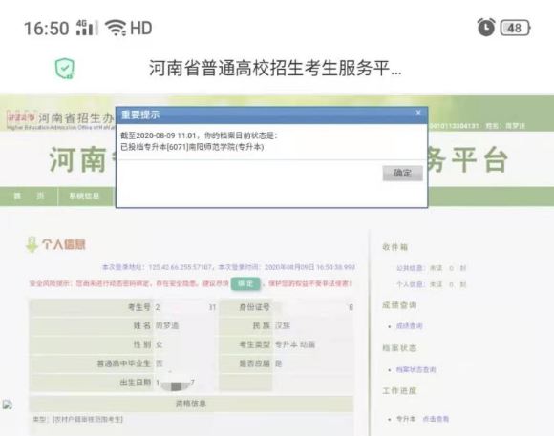Open the 档案状态查询 link
554x436 pixels.
click(x=415, y=369)
